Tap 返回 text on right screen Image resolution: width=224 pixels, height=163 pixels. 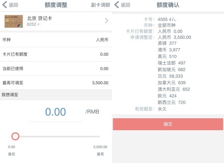pyautogui.click(x=125, y=5)
